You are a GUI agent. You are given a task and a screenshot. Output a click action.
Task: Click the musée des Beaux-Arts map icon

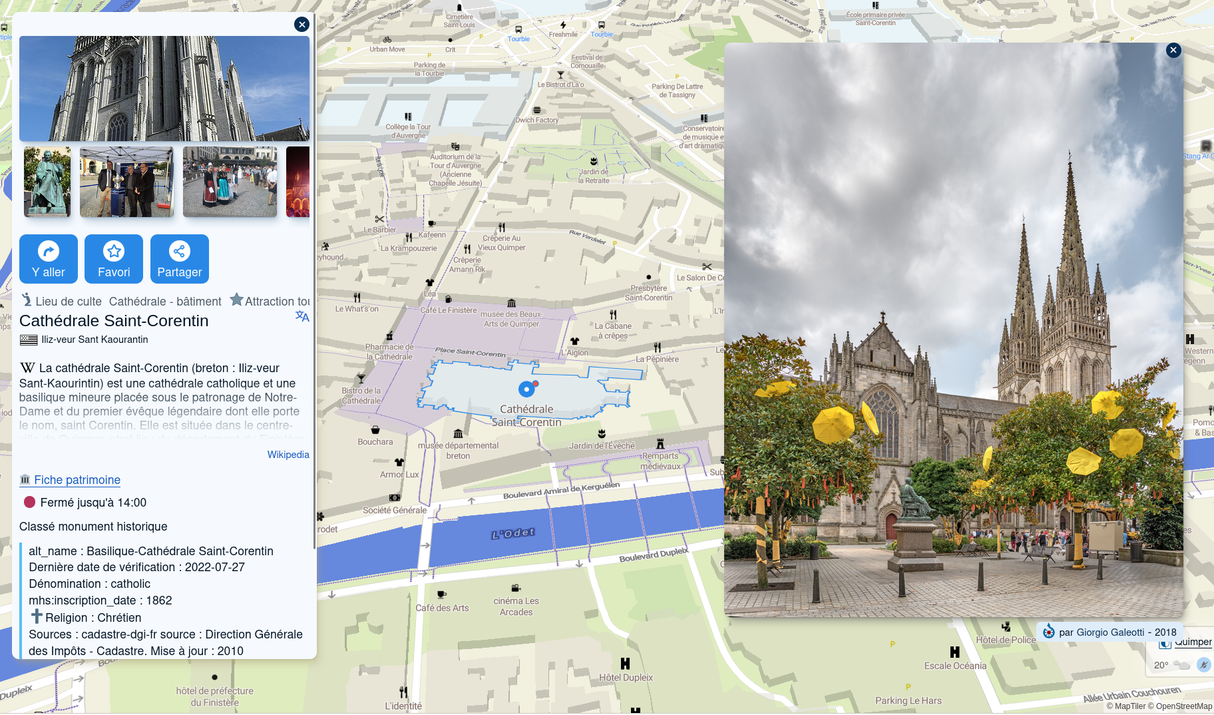coord(511,303)
